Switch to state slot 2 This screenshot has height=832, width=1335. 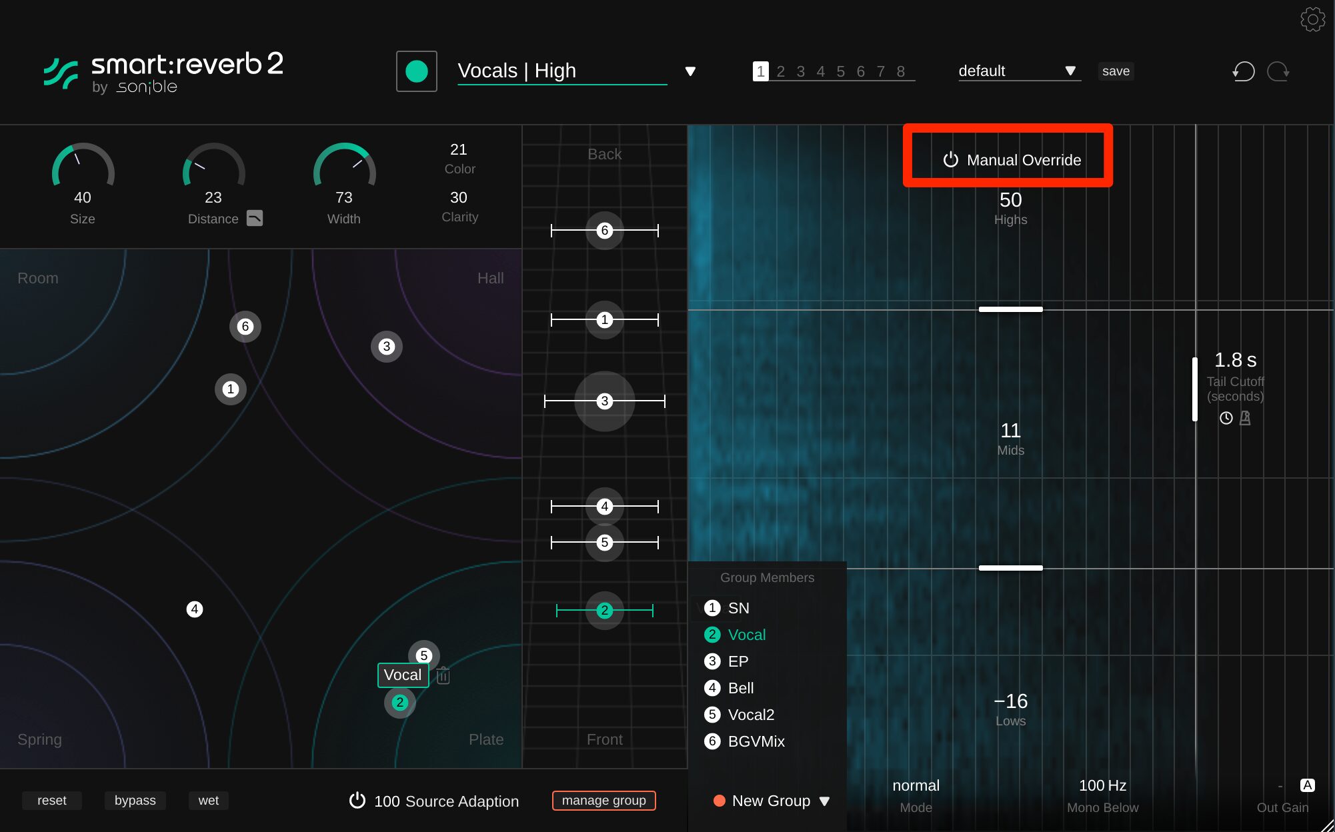(781, 71)
